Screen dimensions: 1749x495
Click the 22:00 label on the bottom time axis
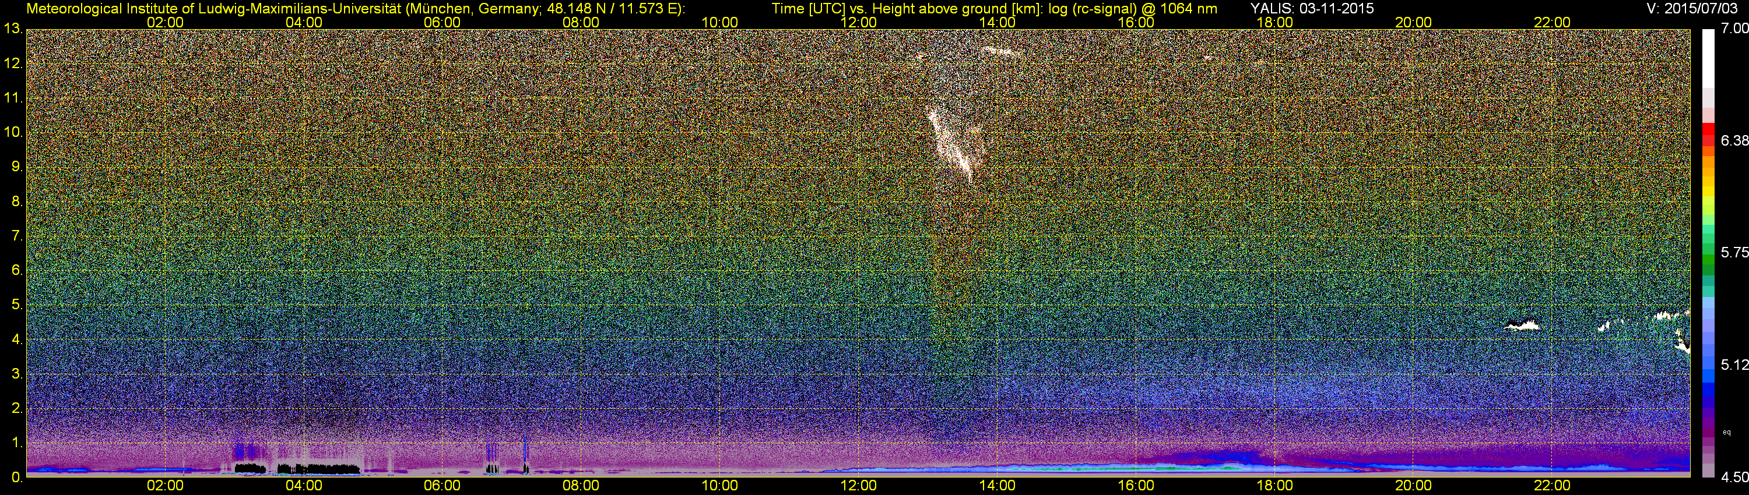[x=1552, y=486]
